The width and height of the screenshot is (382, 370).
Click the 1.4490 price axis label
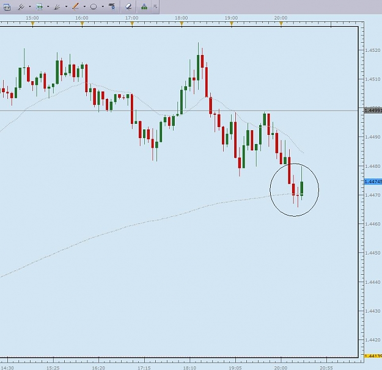tap(373, 137)
